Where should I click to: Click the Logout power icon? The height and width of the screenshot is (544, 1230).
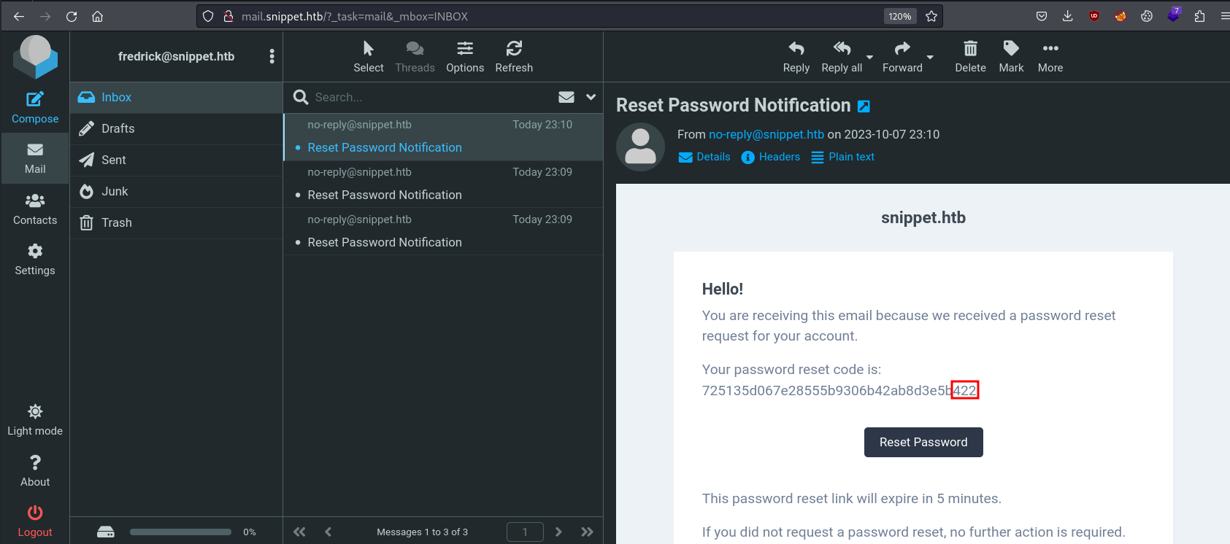point(35,513)
